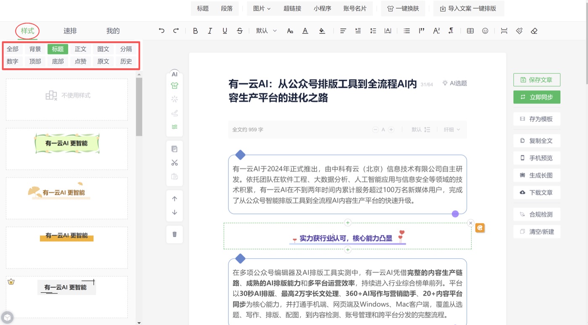Expand the 图片 dropdown menu

click(x=262, y=8)
